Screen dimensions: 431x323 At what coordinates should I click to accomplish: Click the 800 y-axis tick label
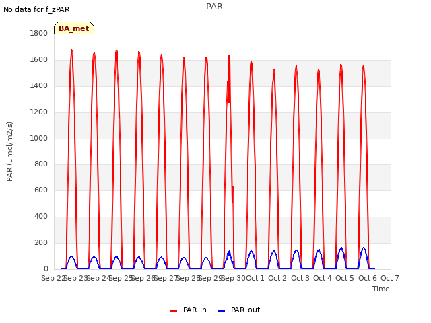coord(41,164)
